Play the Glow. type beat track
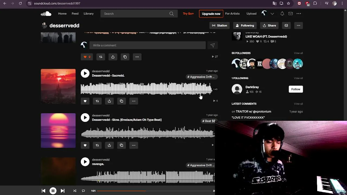 [85, 118]
